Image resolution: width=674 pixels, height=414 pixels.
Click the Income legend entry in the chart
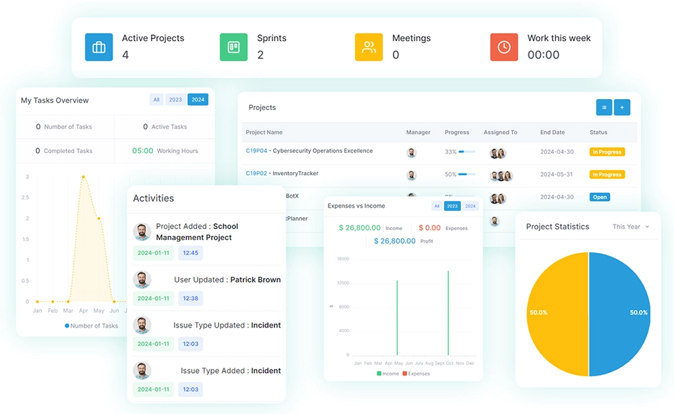coord(388,374)
